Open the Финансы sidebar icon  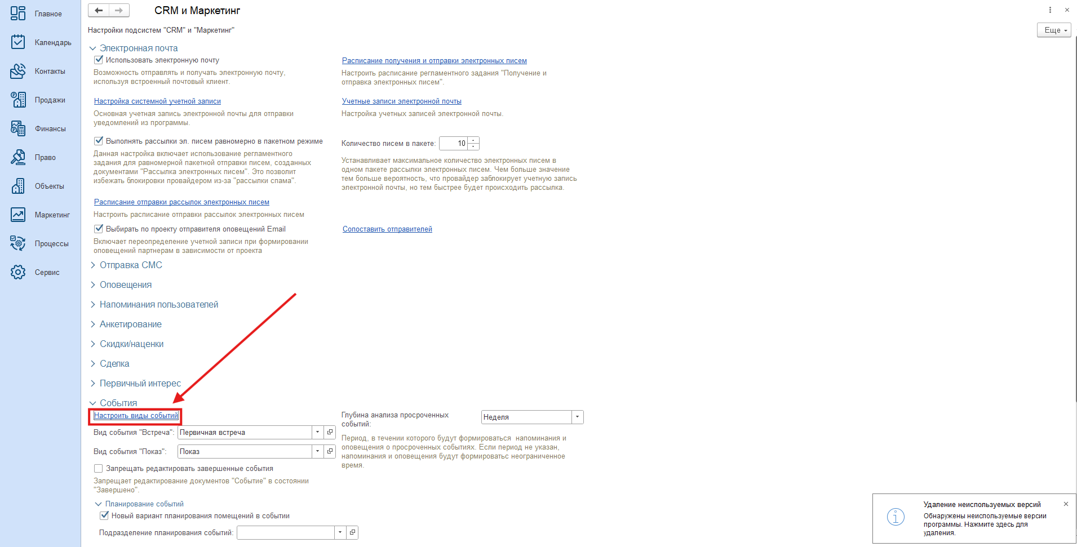click(x=18, y=128)
